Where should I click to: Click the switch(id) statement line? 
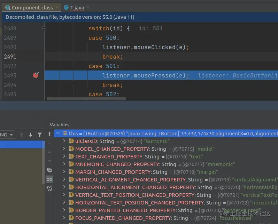click(x=109, y=28)
